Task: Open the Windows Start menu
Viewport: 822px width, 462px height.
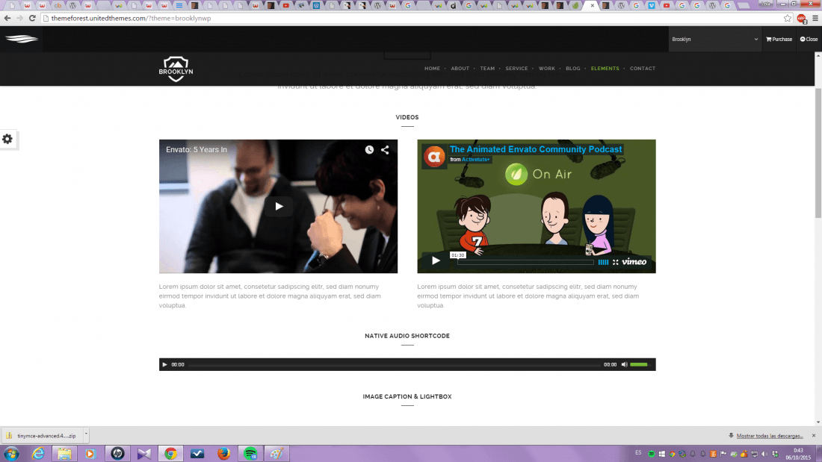Action: pos(11,454)
